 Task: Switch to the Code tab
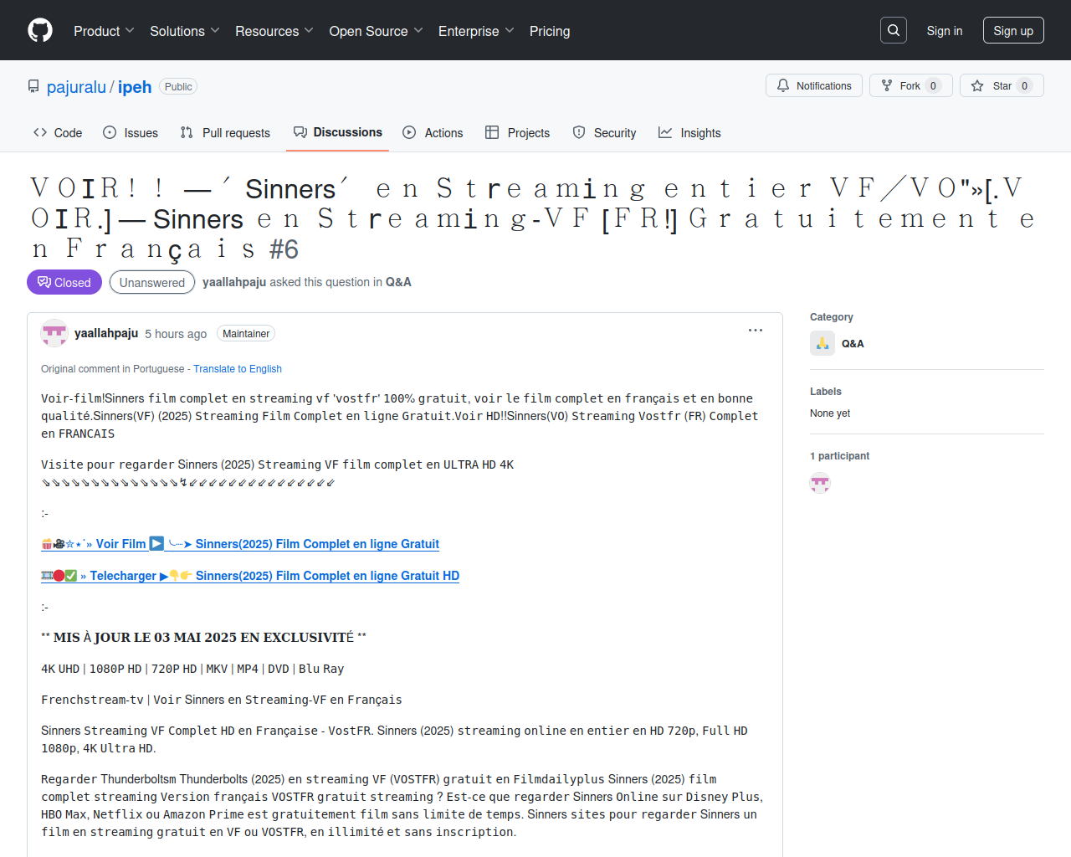(x=58, y=133)
